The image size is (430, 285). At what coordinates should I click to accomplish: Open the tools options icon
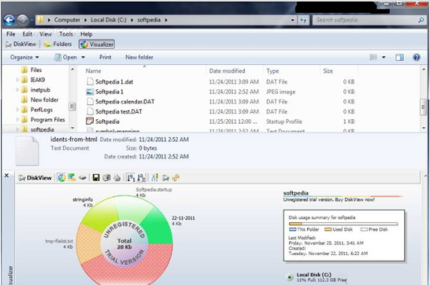point(155,178)
